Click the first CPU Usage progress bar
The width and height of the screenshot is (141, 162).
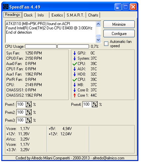[41, 47]
